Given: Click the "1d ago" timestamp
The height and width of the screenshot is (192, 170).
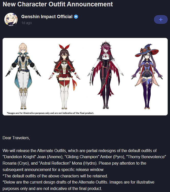Looking at the screenshot, I should (x=27, y=23).
